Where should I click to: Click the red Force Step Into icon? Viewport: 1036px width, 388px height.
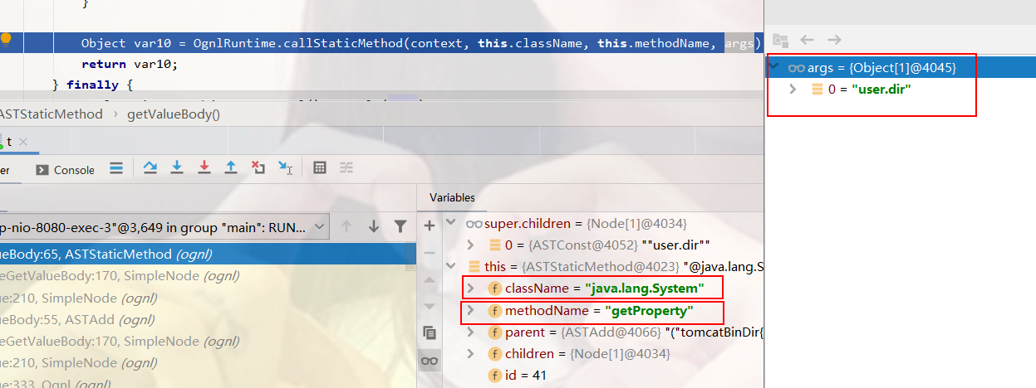click(204, 168)
